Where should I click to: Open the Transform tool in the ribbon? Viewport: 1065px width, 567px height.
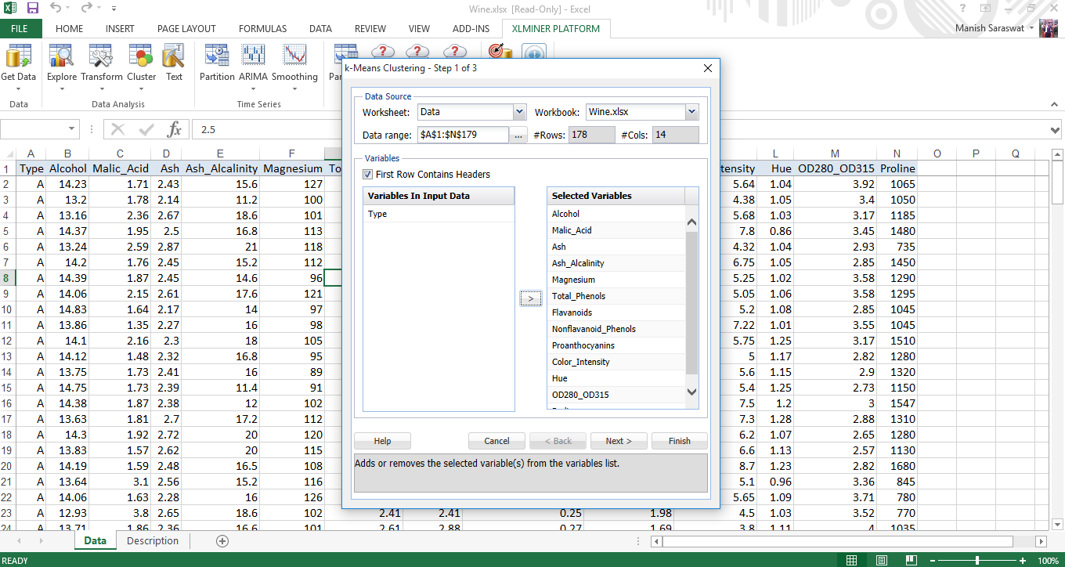[101, 63]
